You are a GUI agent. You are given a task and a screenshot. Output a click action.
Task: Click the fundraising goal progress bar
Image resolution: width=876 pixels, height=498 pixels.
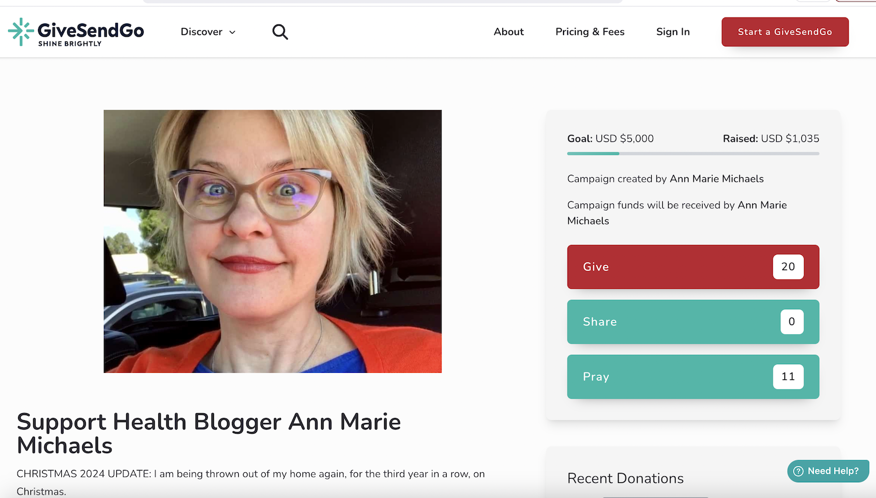693,154
